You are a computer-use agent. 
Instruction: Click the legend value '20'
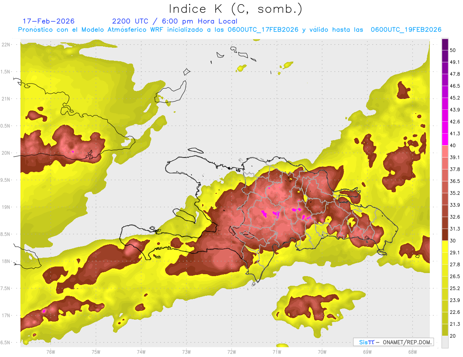click(453, 335)
